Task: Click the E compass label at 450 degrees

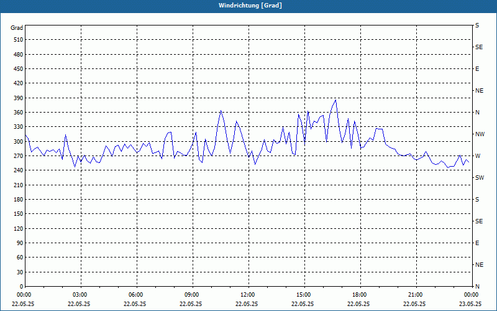Action: click(477, 69)
